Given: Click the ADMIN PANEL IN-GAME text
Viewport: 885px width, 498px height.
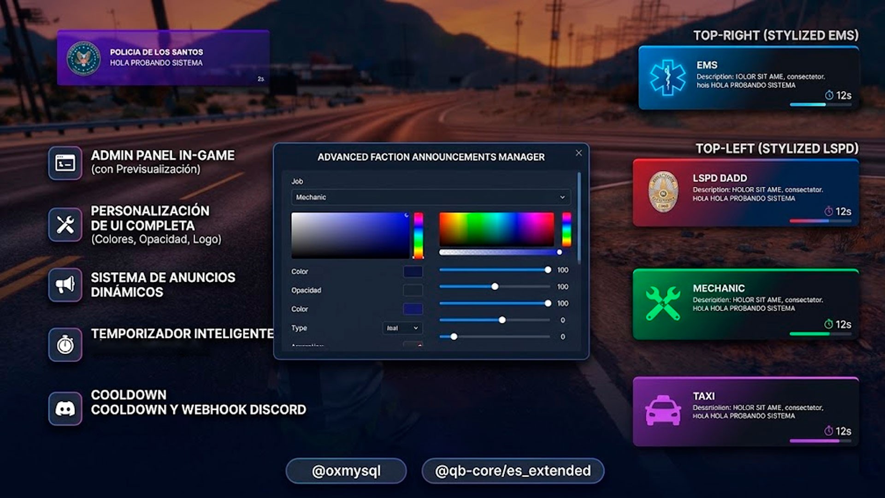Looking at the screenshot, I should pyautogui.click(x=163, y=155).
